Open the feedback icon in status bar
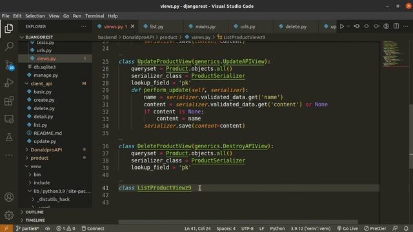413x232 pixels. pos(395,228)
